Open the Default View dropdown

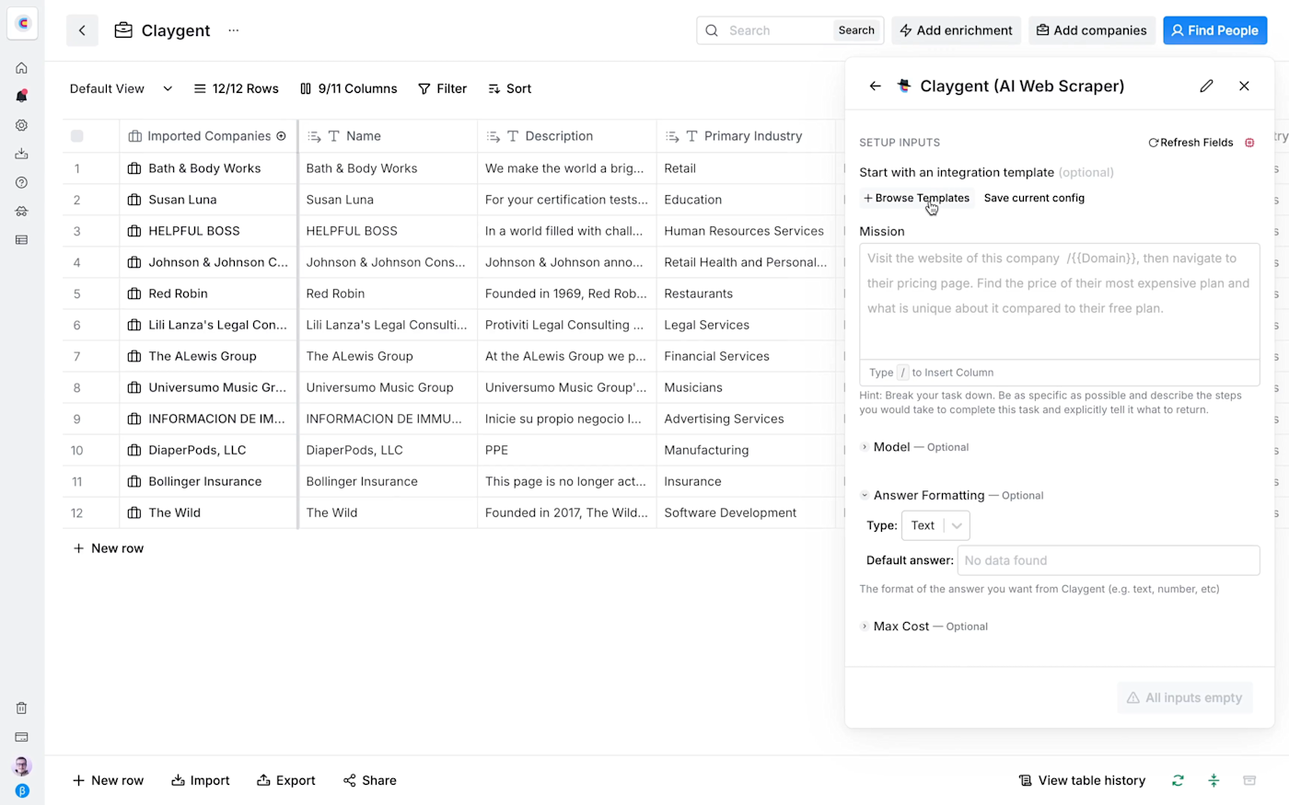122,88
